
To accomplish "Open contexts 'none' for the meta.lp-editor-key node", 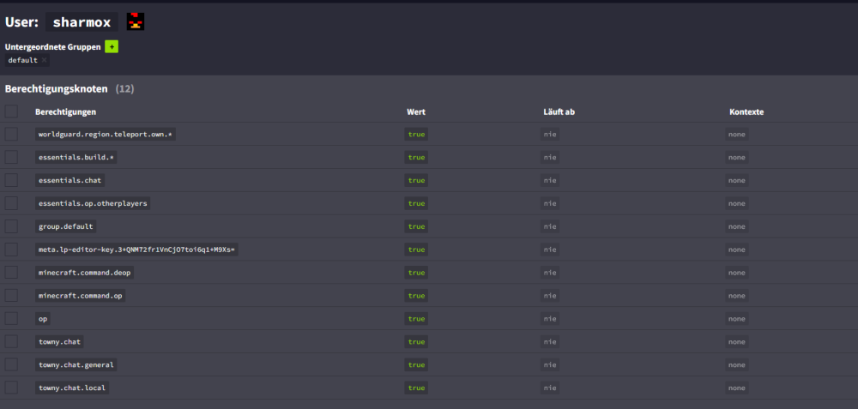I will point(737,250).
